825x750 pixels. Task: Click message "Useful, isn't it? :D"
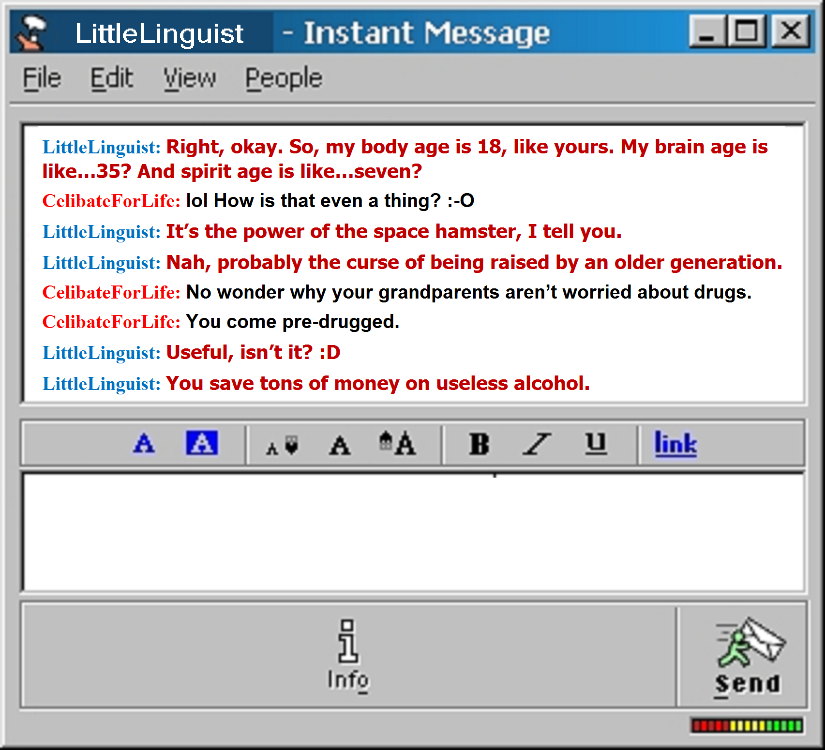coord(253,352)
